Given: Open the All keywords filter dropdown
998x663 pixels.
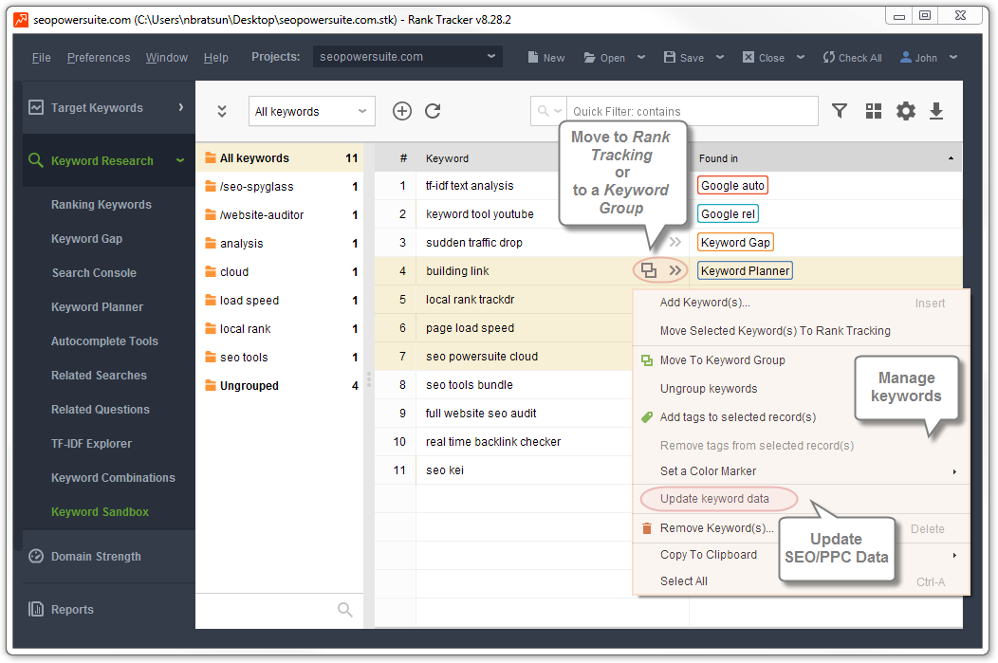Looking at the screenshot, I should coord(311,111).
